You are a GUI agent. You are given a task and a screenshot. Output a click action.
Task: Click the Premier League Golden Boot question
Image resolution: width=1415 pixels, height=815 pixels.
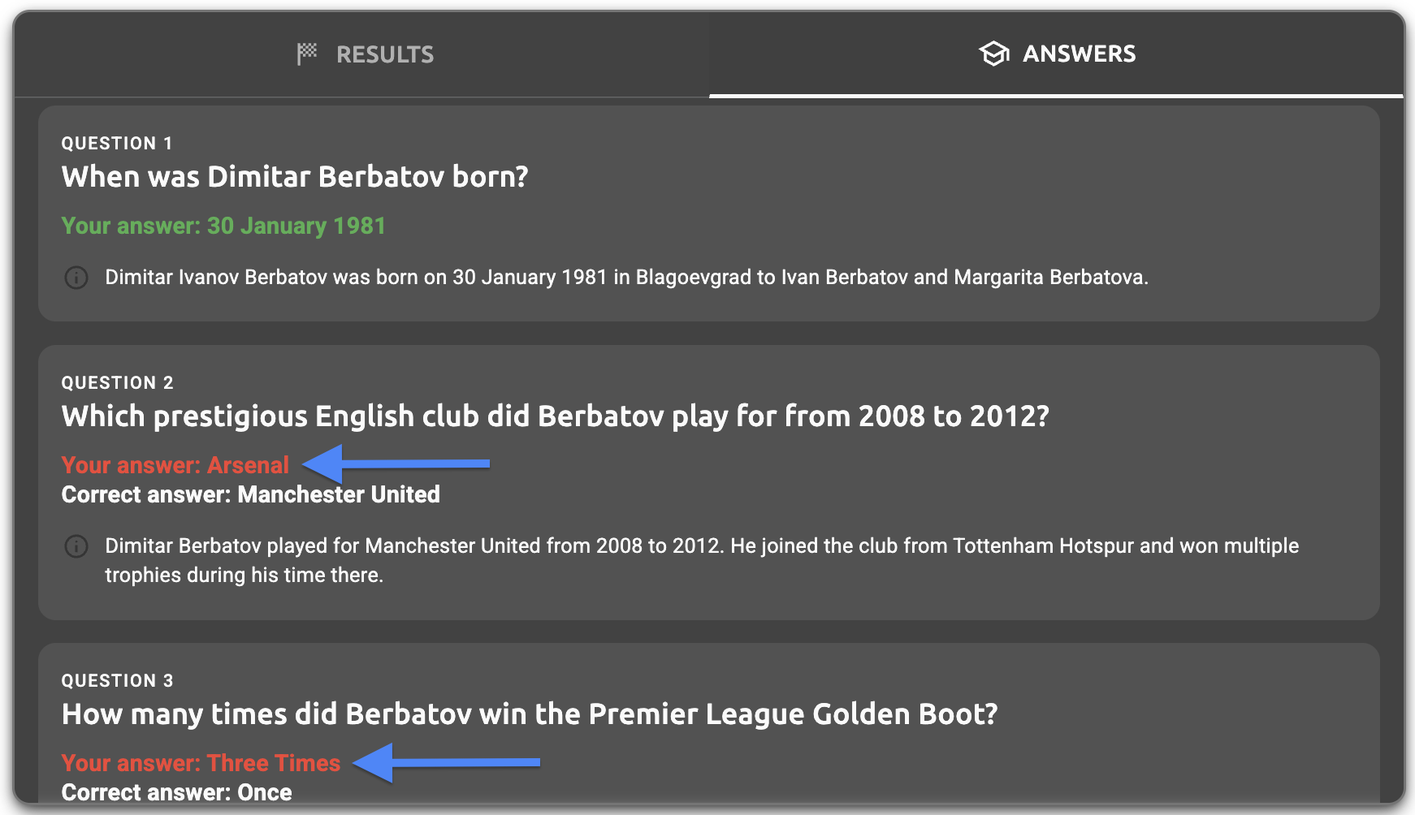click(530, 714)
